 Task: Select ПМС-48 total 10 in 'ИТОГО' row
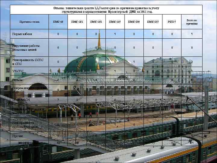(58, 143)
